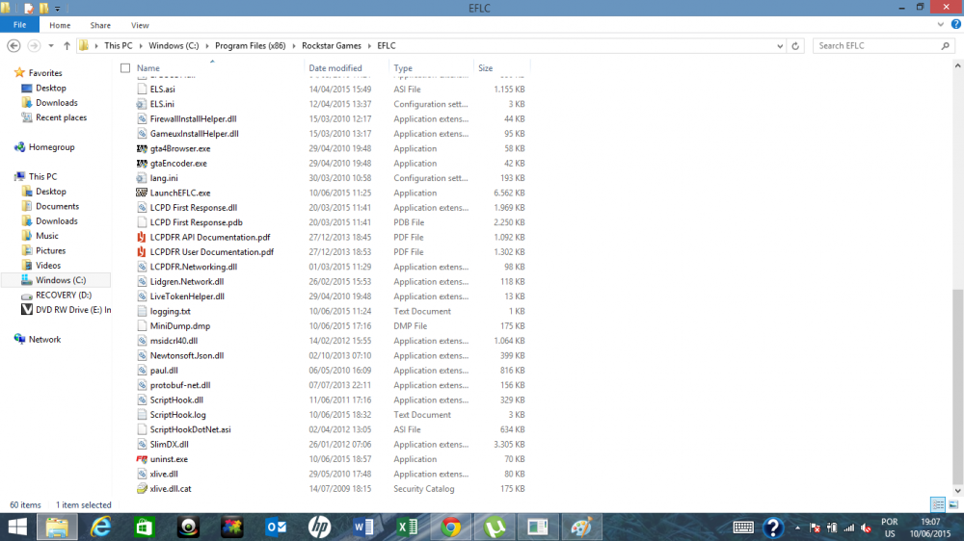
Task: Click the scroll up arrow
Action: (x=957, y=65)
